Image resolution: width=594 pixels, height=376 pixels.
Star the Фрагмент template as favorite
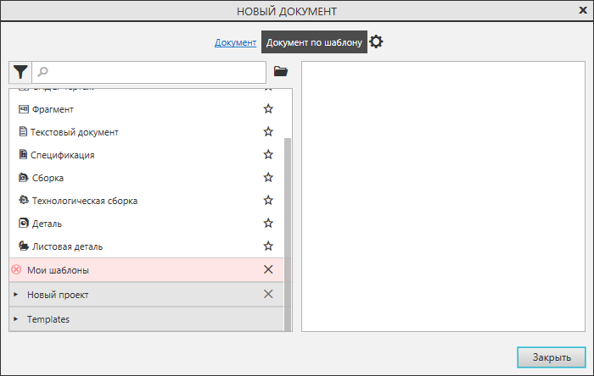(x=268, y=109)
